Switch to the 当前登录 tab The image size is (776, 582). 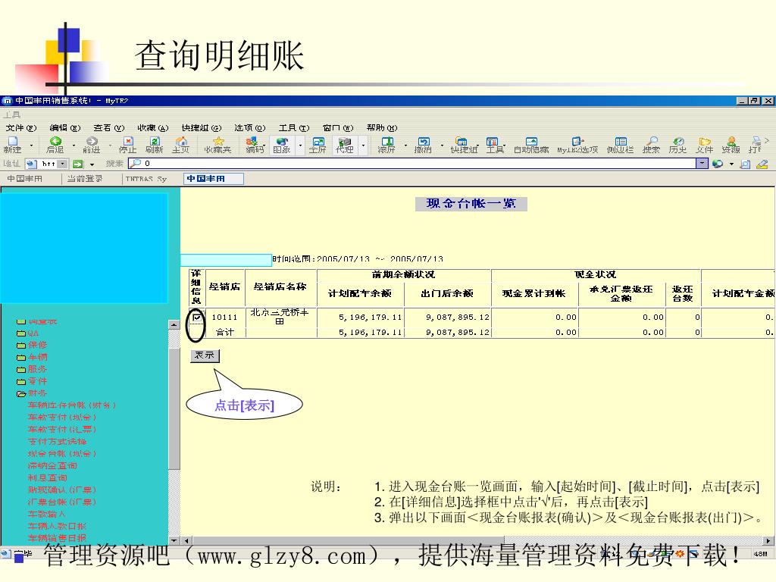pyautogui.click(x=85, y=178)
